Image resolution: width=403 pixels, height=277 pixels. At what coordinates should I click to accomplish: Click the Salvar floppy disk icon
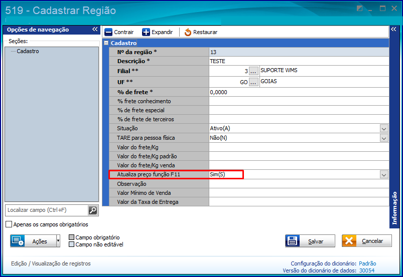pyautogui.click(x=293, y=241)
